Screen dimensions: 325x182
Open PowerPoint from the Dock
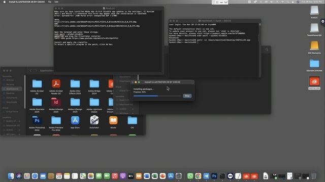point(162,176)
